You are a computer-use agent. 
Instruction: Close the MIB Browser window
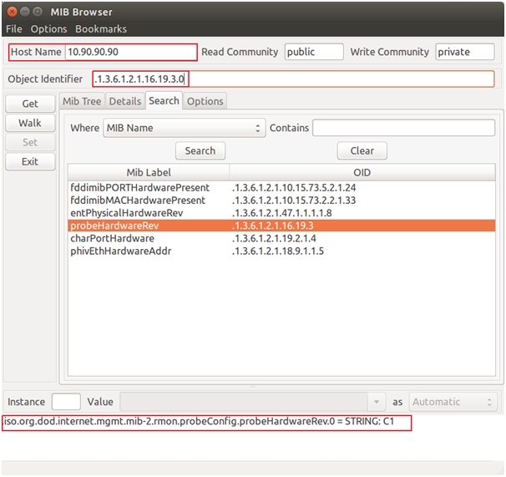[11, 12]
